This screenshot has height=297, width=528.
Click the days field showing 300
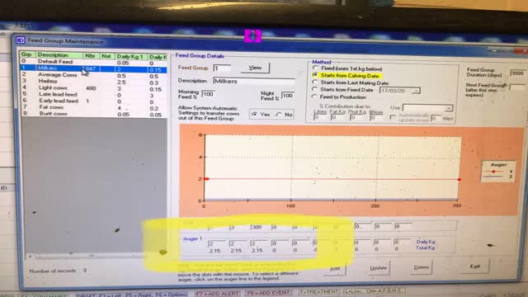point(259,228)
